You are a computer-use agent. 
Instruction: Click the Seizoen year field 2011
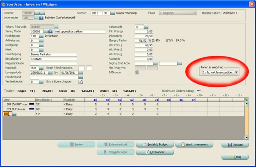(97, 13)
